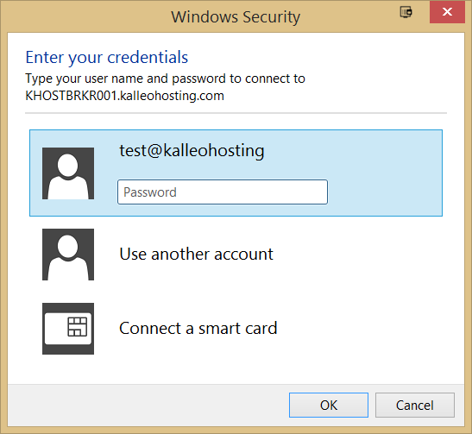Click the Password input field
Viewport: 472px width, 434px height.
(x=223, y=192)
